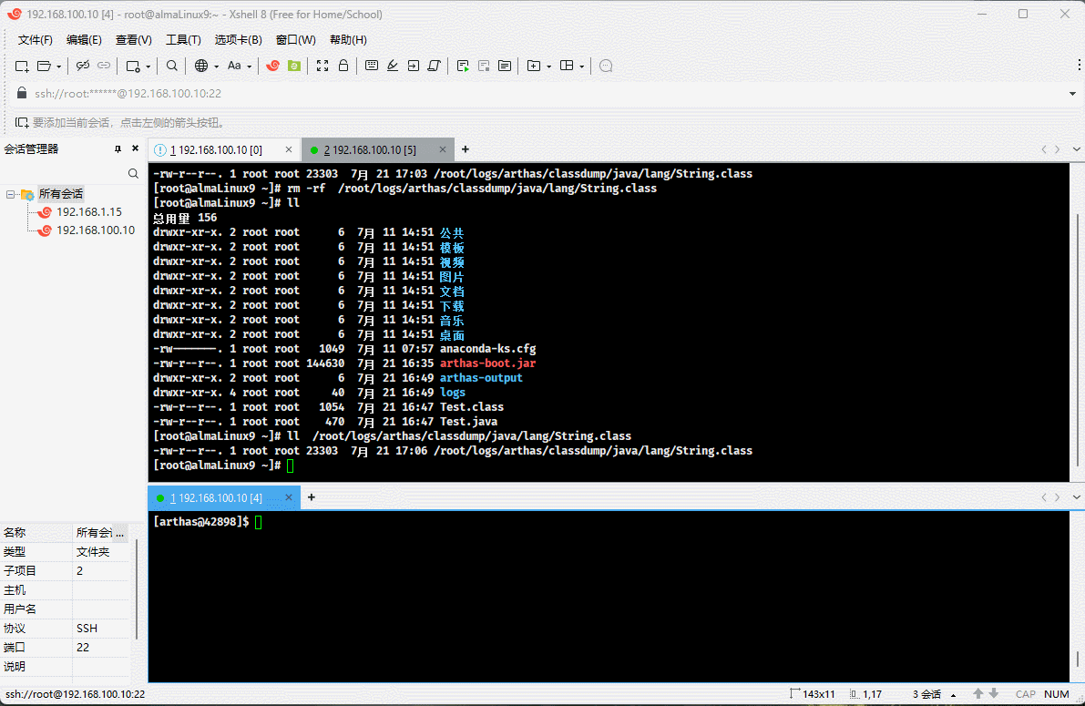Image resolution: width=1085 pixels, height=706 pixels.
Task: Click the chat bubble help icon
Action: [x=606, y=66]
